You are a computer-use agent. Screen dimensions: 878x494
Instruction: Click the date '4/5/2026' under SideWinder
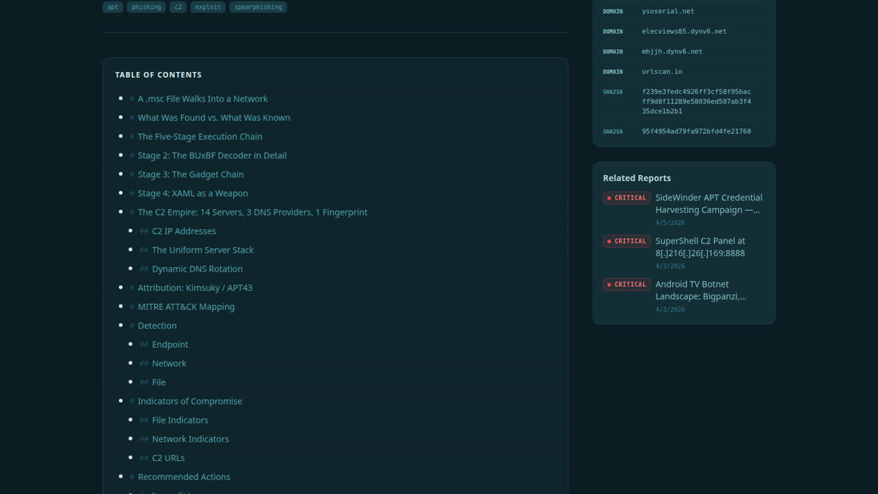[669, 223]
